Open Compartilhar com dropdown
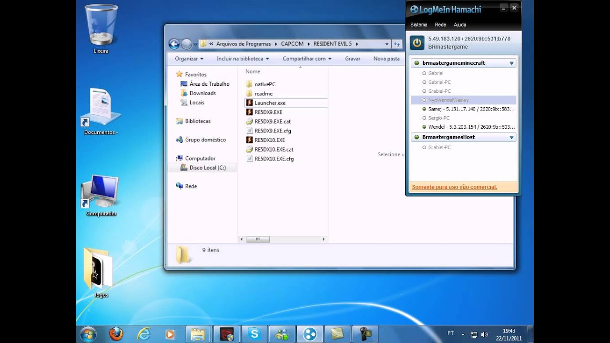This screenshot has height=343, width=610. pyautogui.click(x=307, y=59)
